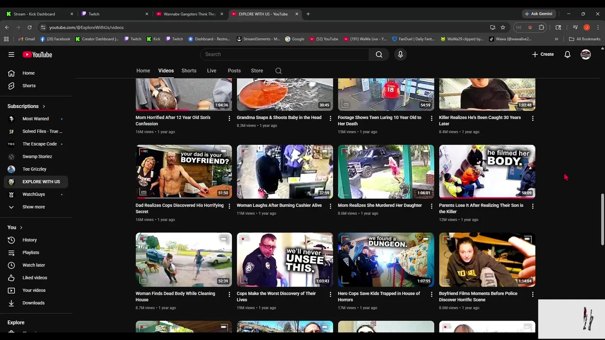Open options for Mom Realizes She Murdered video
Screen dimensions: 605x340
coord(432,206)
